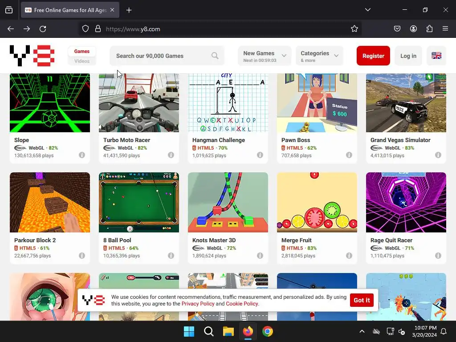Open info icon for Hangman Challenge
The height and width of the screenshot is (342, 456).
(260, 155)
